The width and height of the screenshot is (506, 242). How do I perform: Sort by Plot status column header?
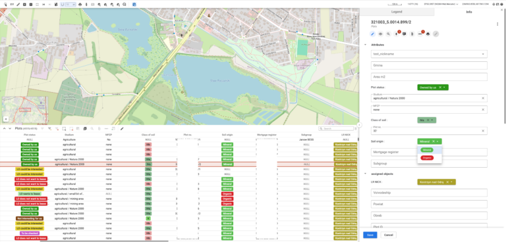(x=30, y=135)
